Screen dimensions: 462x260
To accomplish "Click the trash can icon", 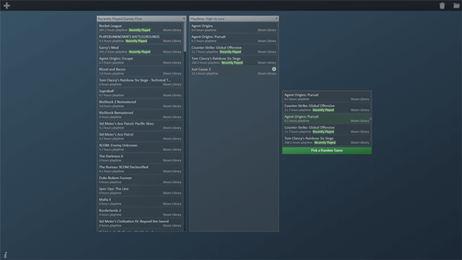I will pyautogui.click(x=441, y=6).
